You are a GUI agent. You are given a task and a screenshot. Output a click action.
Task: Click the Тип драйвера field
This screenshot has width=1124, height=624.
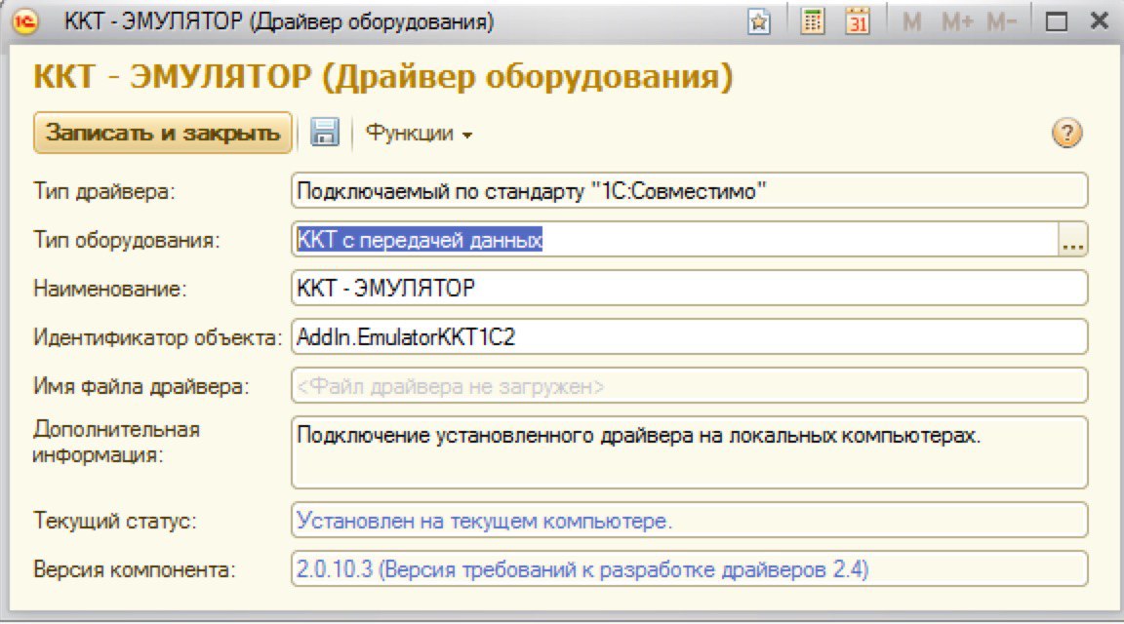point(690,191)
